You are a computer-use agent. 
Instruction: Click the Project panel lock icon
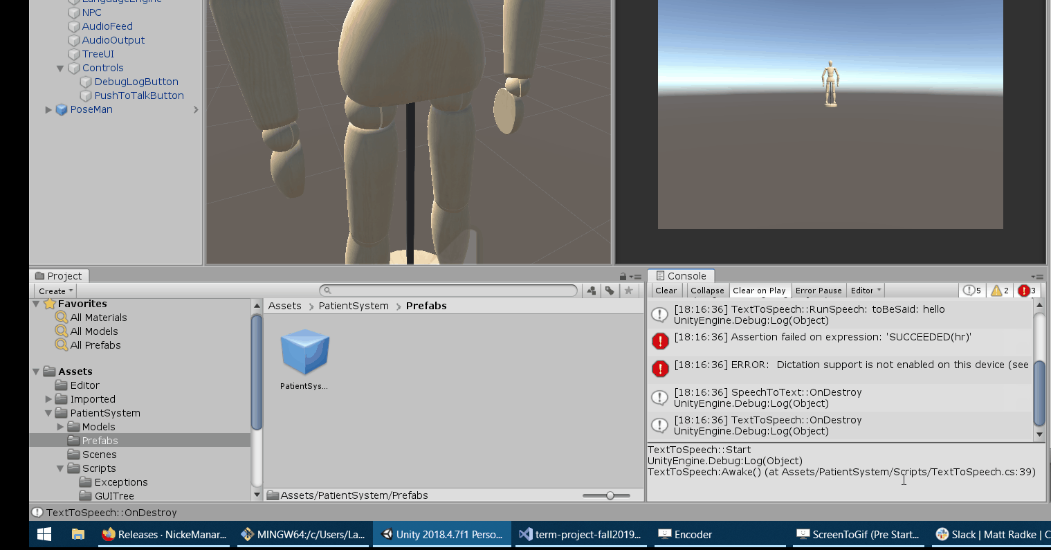click(623, 277)
